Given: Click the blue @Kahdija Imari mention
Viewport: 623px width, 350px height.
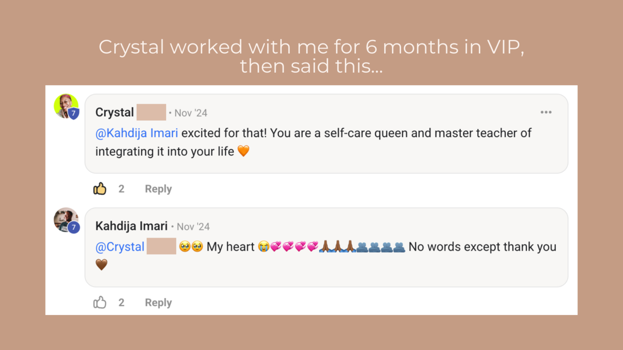Looking at the screenshot, I should (137, 133).
